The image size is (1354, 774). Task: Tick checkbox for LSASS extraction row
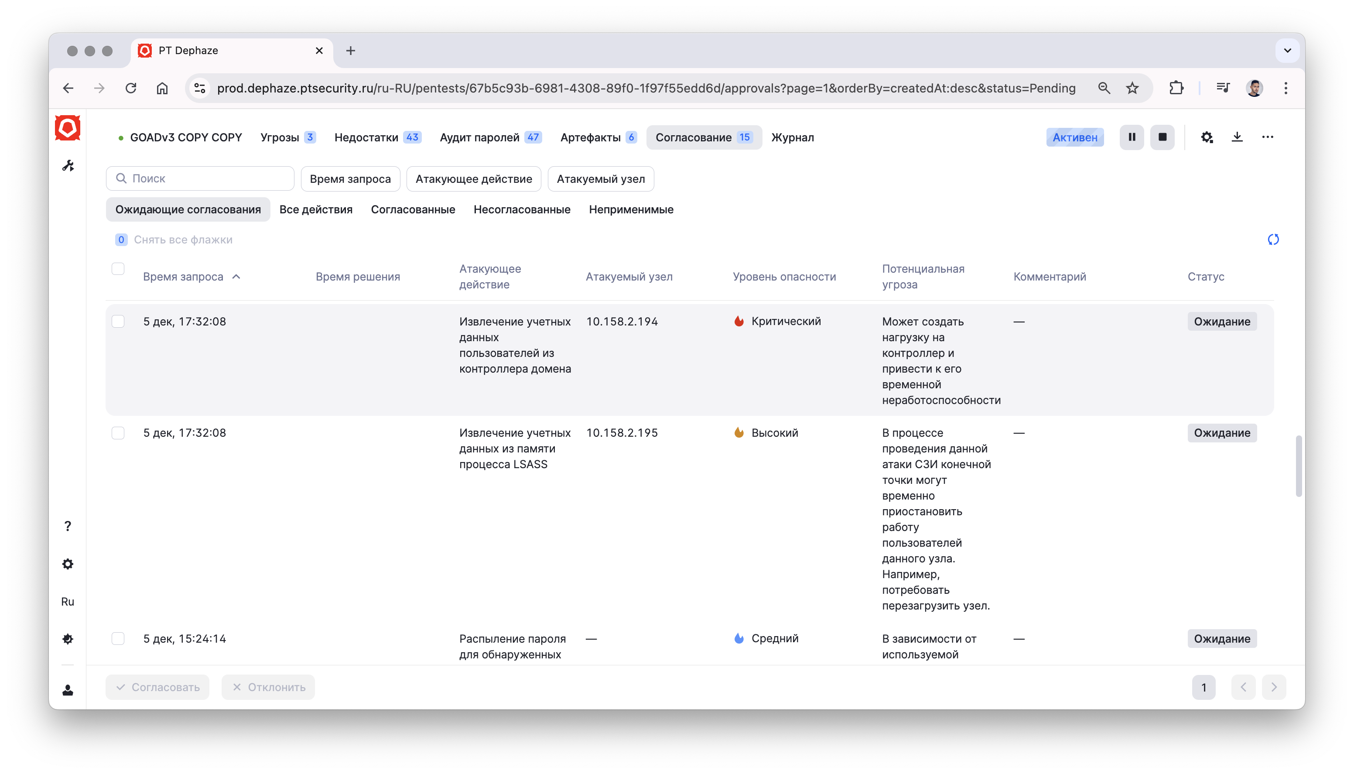click(118, 433)
